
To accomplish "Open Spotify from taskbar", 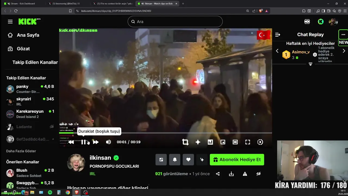I will coord(50,192).
